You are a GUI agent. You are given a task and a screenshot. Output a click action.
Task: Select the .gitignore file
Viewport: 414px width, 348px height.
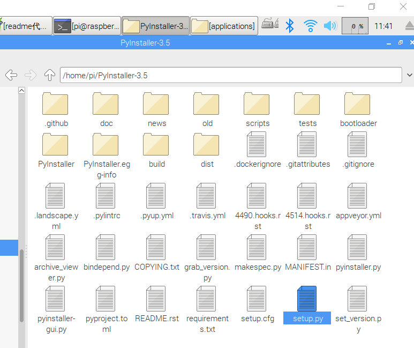pyautogui.click(x=358, y=150)
